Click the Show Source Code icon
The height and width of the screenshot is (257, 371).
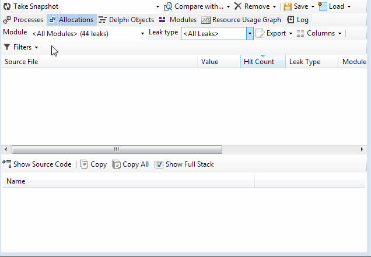coord(7,164)
